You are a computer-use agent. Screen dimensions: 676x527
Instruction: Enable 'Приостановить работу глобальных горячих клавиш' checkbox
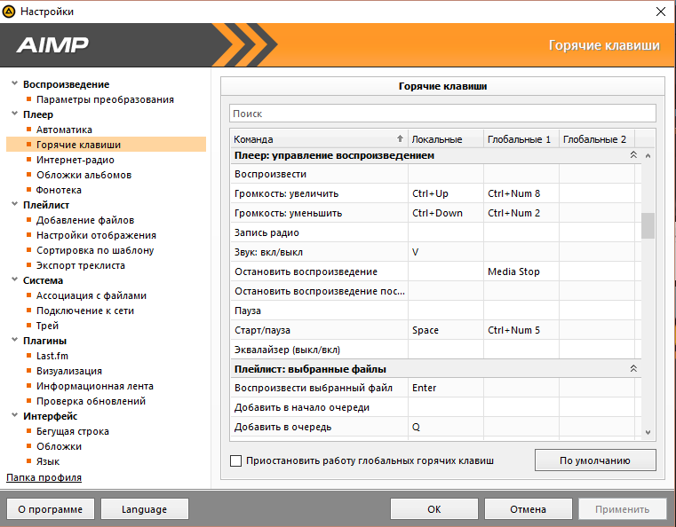[235, 460]
